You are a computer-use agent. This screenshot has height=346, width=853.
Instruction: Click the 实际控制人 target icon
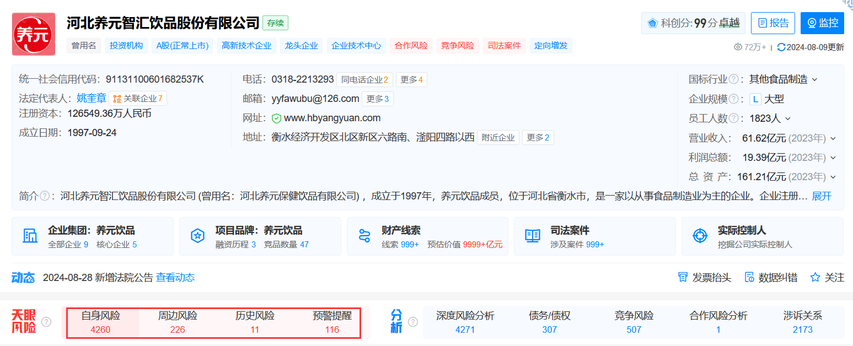[700, 236]
